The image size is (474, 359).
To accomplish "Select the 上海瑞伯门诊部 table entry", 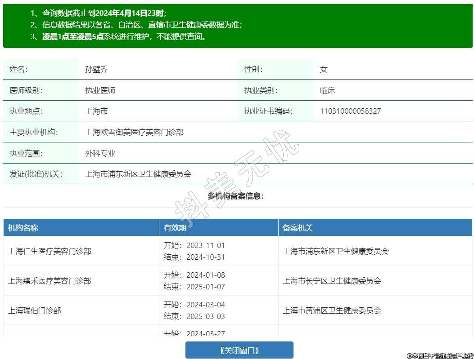I will click(34, 310).
